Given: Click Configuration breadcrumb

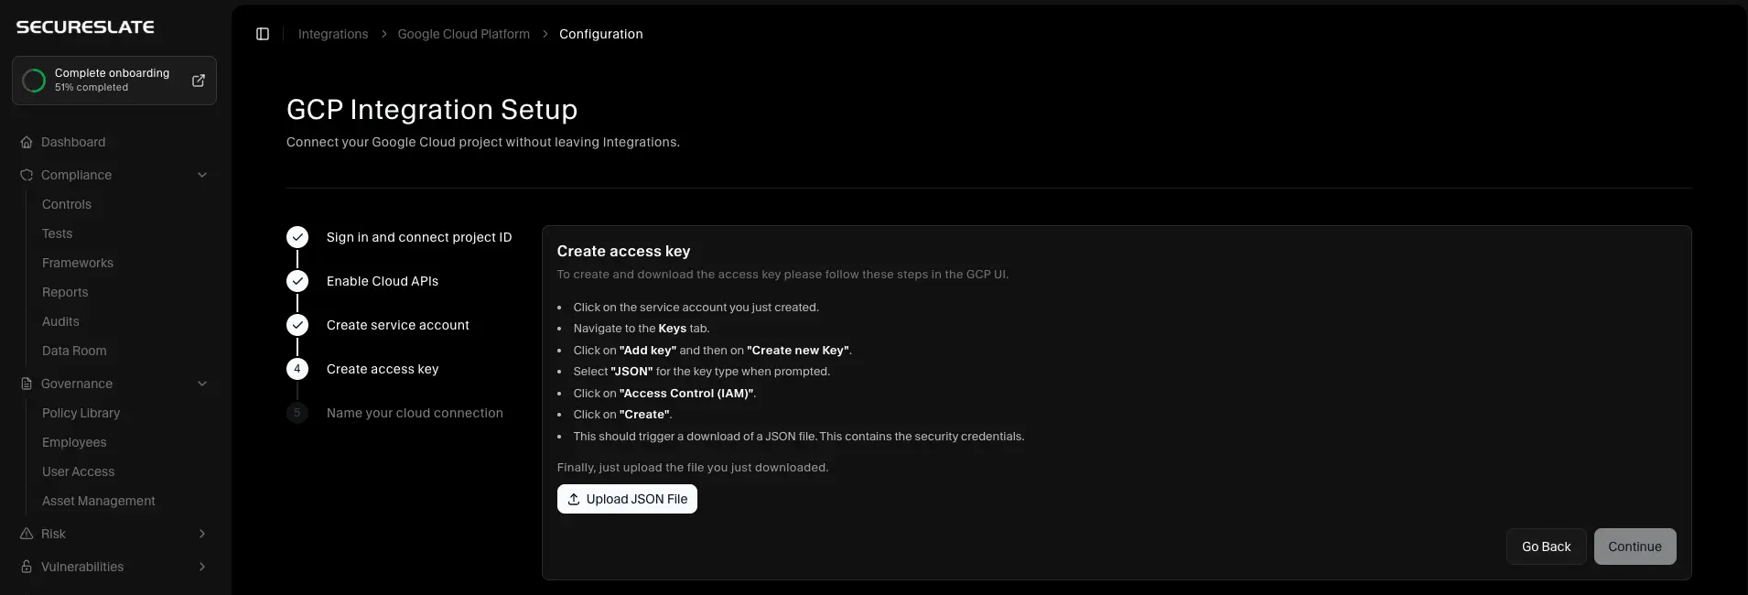Looking at the screenshot, I should pyautogui.click(x=600, y=34).
